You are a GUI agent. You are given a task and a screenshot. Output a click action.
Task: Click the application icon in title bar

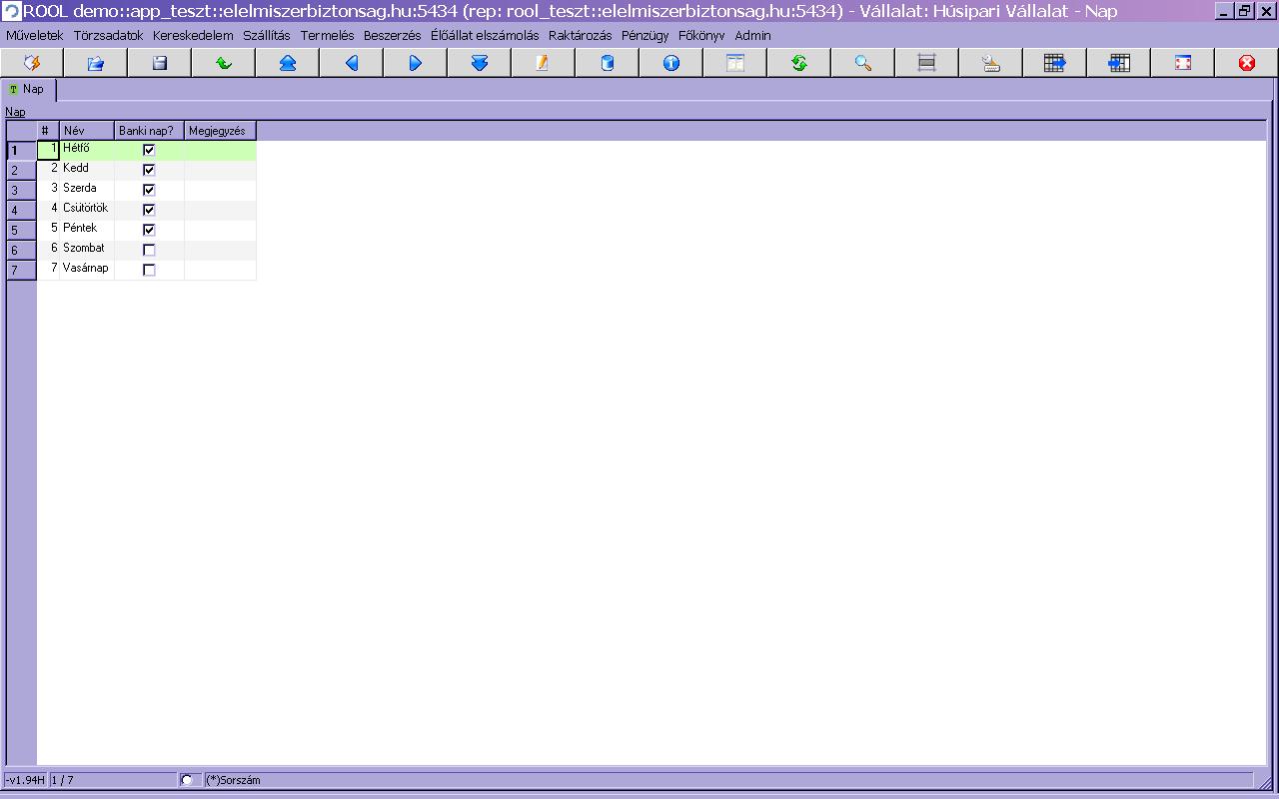(x=11, y=11)
